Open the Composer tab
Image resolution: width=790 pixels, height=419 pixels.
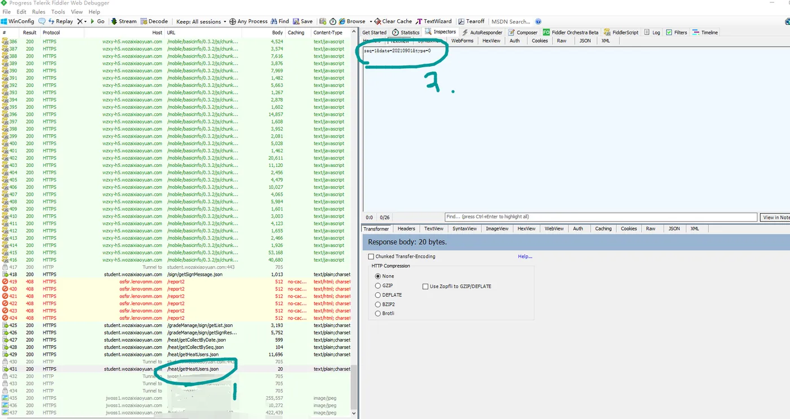[x=523, y=32]
